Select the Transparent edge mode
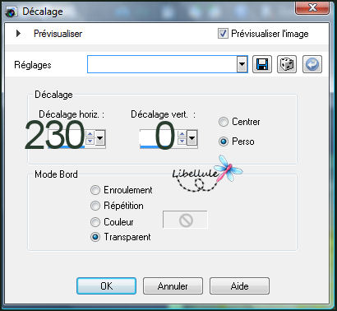The width and height of the screenshot is (337, 311). coord(95,237)
